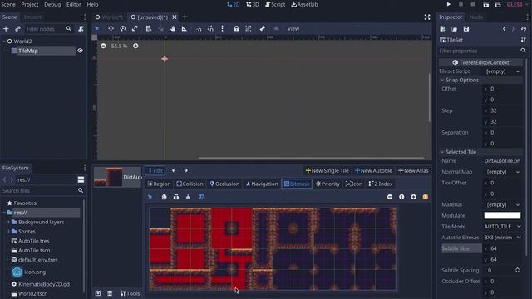The image size is (532, 299).
Task: Switch to Region editing mode
Action: [x=159, y=184]
